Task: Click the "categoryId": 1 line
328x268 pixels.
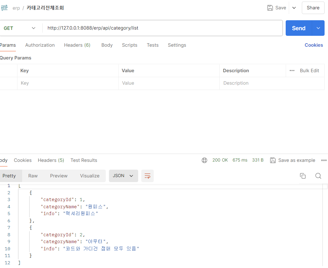Action: [63, 200]
